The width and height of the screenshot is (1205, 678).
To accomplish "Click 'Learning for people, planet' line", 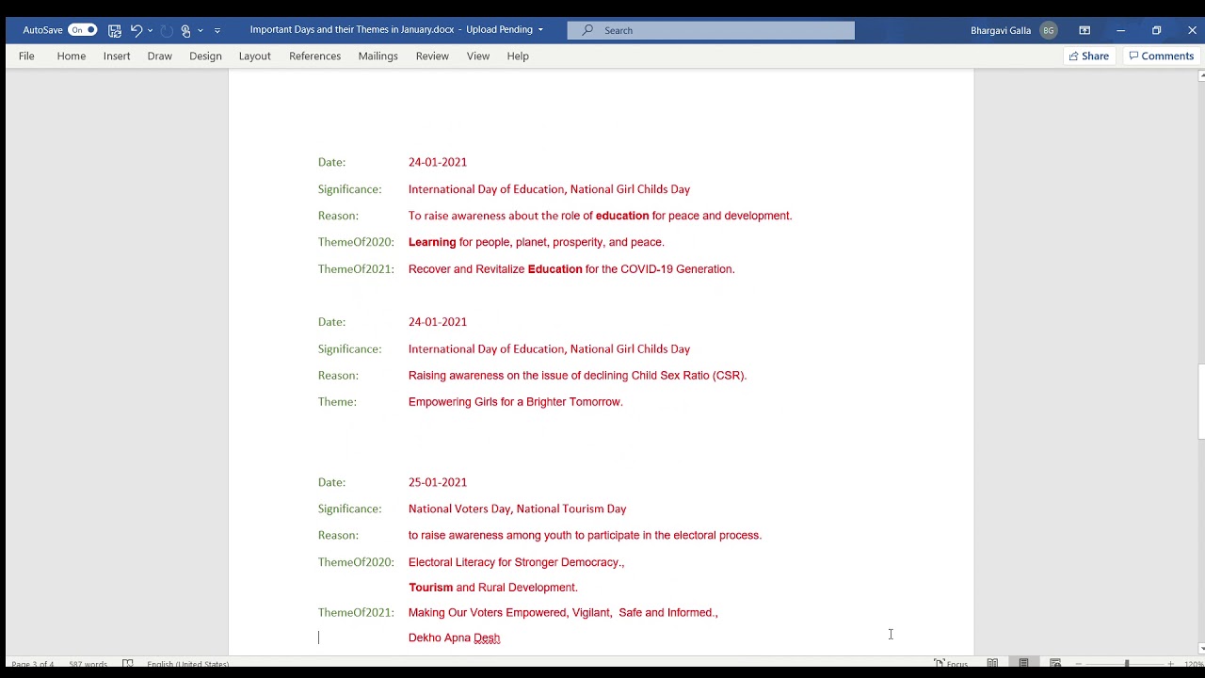I will pos(537,242).
